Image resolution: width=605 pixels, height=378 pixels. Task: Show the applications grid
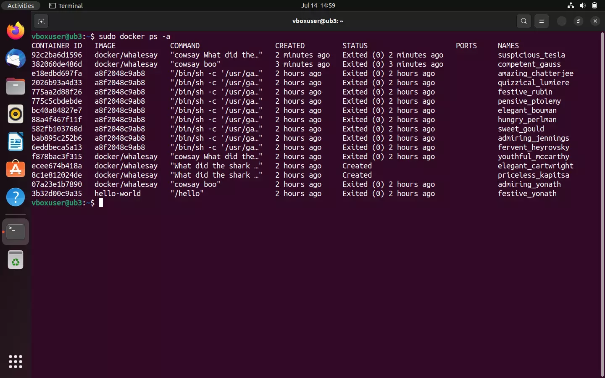click(16, 362)
